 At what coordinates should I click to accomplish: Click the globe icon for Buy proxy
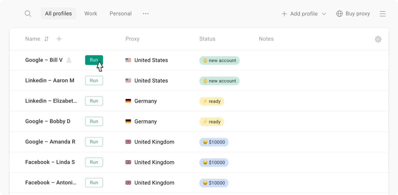[x=339, y=14]
